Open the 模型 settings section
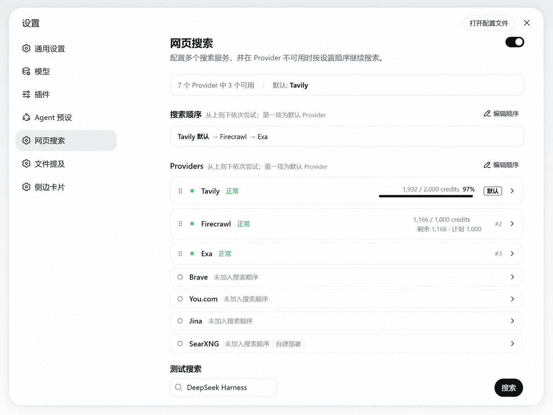The height and width of the screenshot is (415, 553). [66, 71]
